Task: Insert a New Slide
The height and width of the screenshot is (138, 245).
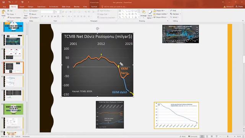Action: click(x=26, y=14)
